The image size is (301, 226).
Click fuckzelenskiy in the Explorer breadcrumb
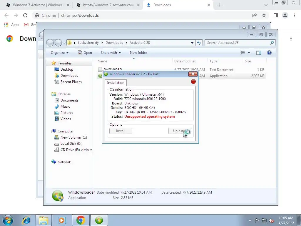pos(88,43)
